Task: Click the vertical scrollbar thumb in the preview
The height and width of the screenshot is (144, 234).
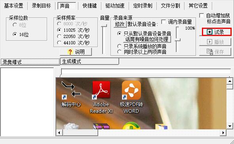Action: pyautogui.click(x=230, y=87)
